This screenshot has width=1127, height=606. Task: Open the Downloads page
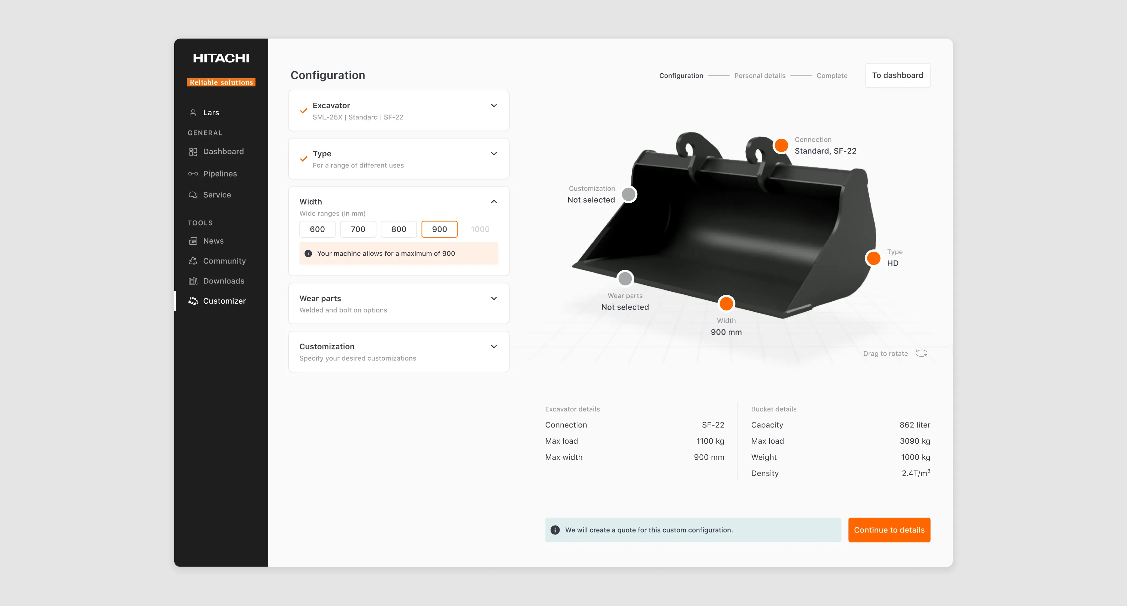[x=224, y=281]
